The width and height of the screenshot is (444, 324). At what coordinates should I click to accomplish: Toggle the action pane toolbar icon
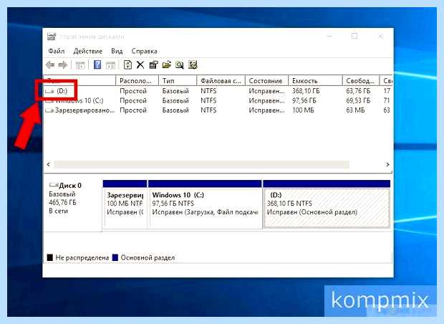[x=110, y=65]
